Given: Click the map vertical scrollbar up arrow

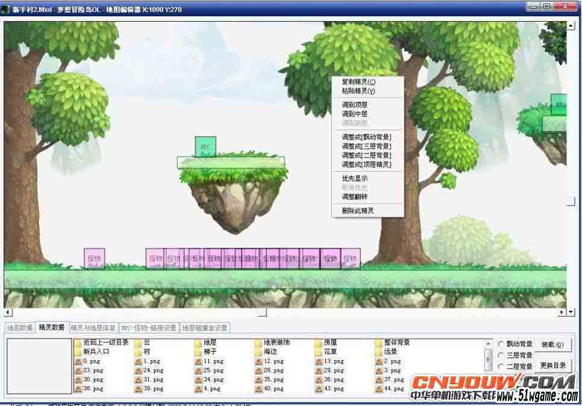Looking at the screenshot, I should pos(571,26).
